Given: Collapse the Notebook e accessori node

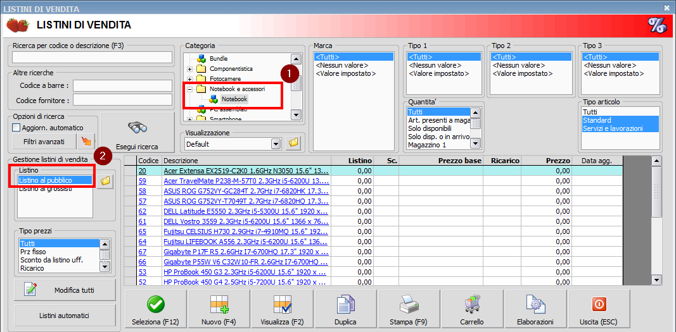Looking at the screenshot, I should click(189, 89).
